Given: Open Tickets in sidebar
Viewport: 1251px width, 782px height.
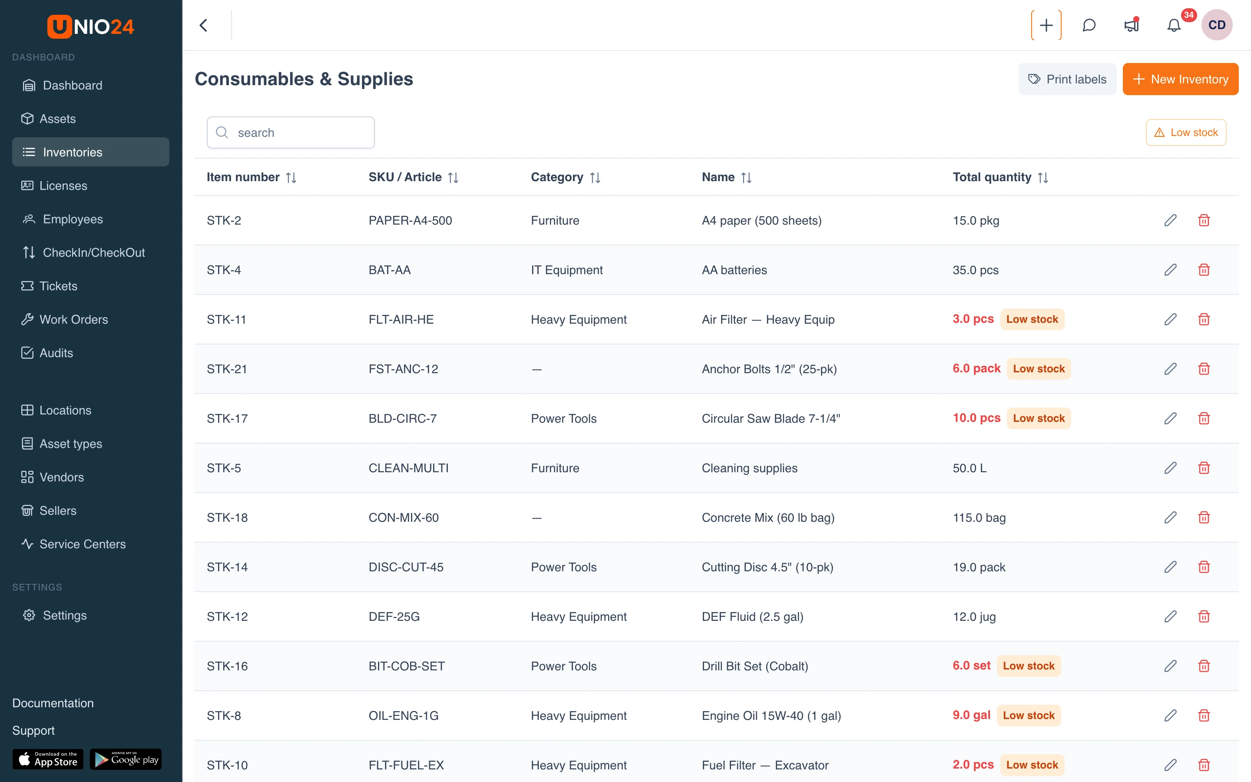Looking at the screenshot, I should pyautogui.click(x=90, y=286).
